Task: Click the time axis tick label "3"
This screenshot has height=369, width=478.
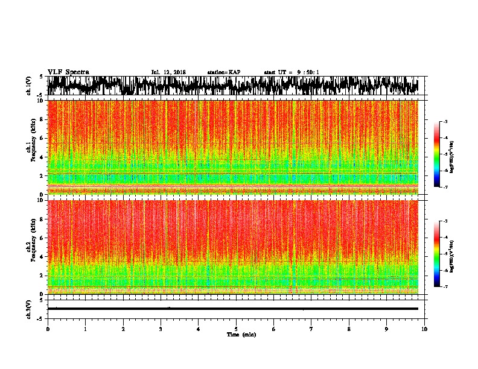Action: [x=161, y=329]
